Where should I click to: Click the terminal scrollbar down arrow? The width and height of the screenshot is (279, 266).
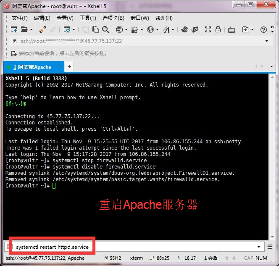(x=272, y=237)
